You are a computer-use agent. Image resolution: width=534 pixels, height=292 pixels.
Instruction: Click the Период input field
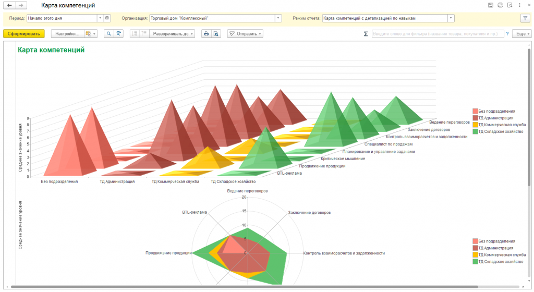click(62, 18)
